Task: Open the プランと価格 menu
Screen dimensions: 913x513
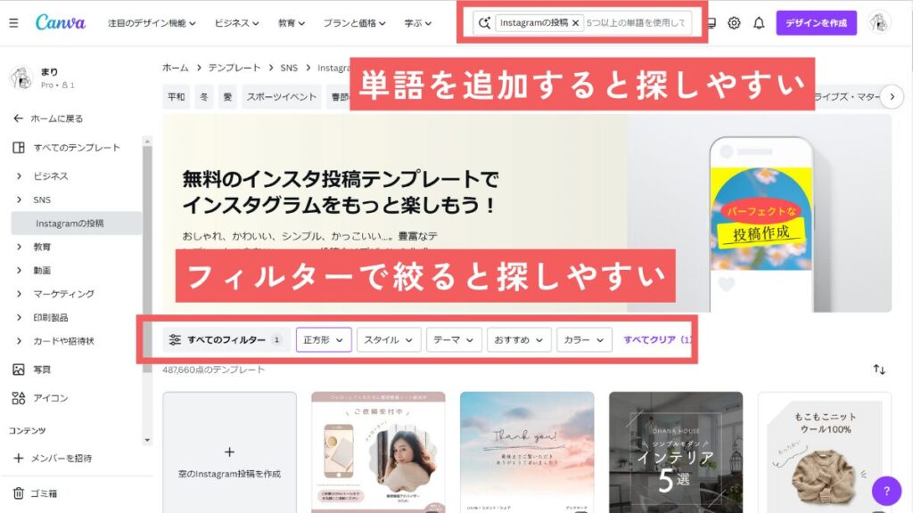Action: (354, 23)
